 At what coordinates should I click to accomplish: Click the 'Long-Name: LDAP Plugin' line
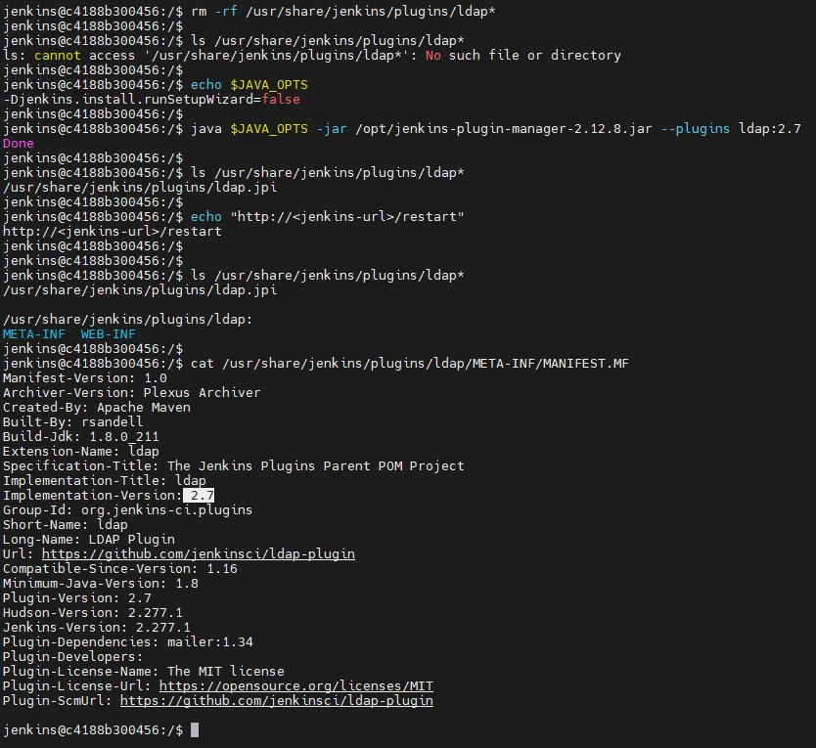tap(88, 539)
